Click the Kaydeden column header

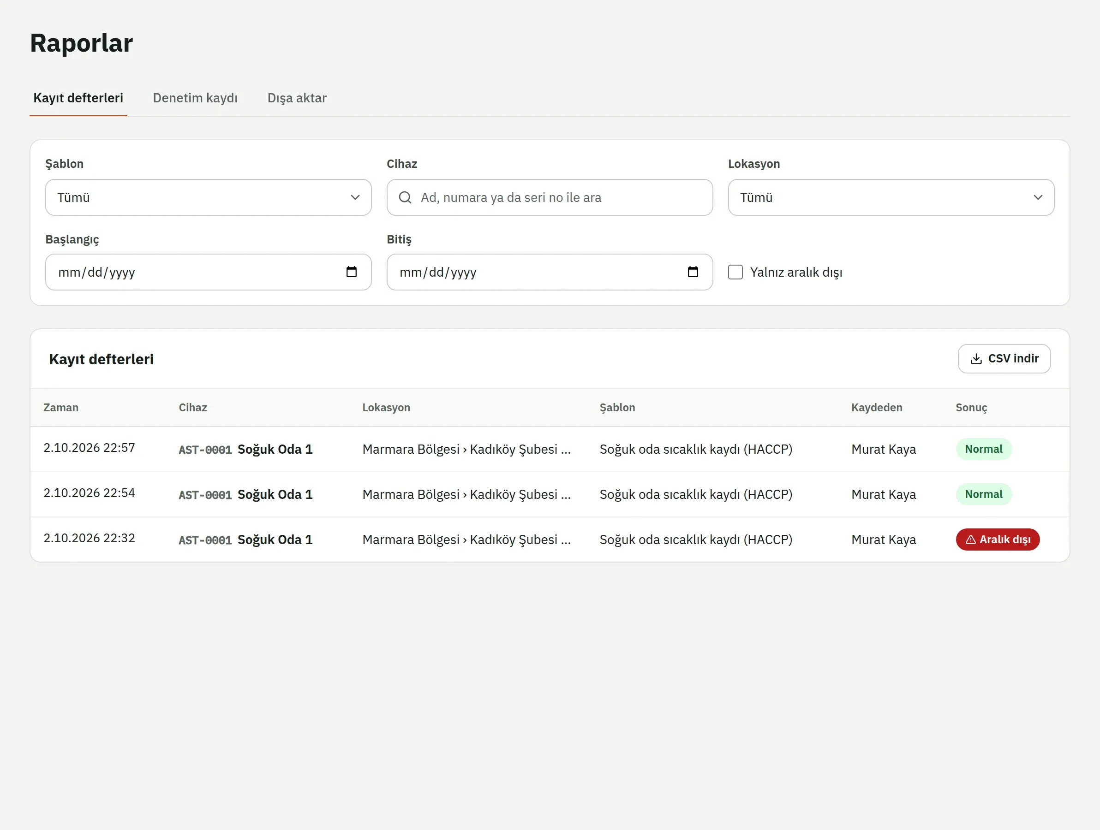(x=876, y=408)
